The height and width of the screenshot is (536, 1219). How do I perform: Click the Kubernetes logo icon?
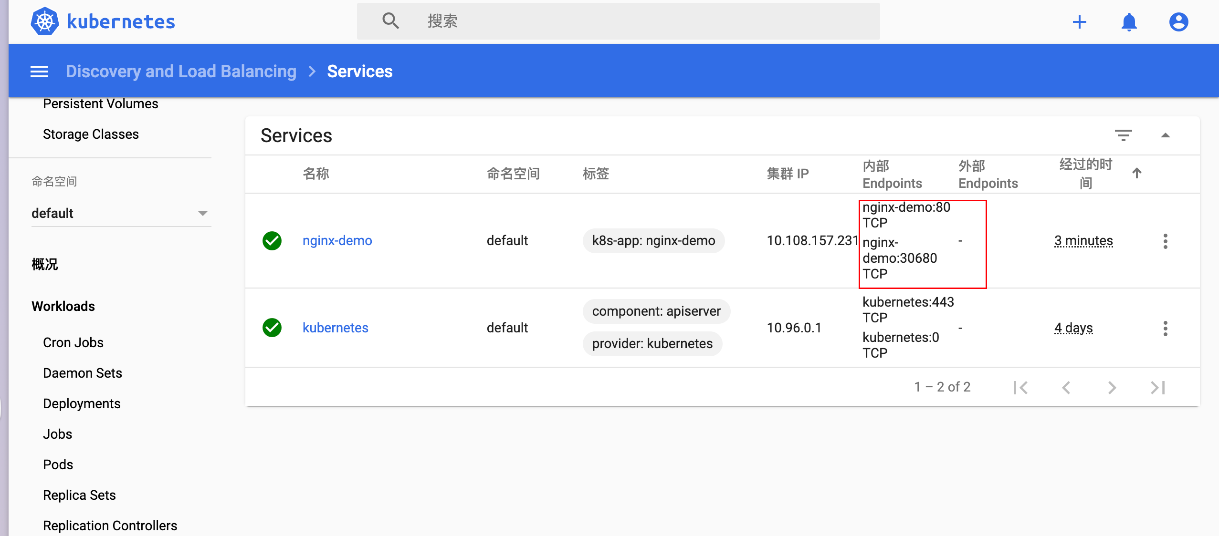(x=45, y=21)
